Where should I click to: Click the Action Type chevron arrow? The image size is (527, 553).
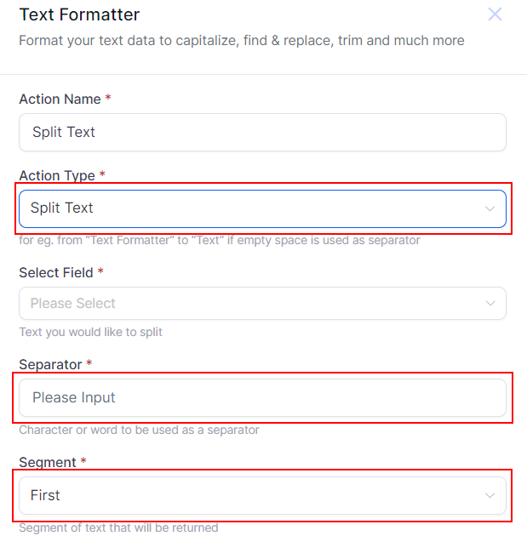[490, 208]
